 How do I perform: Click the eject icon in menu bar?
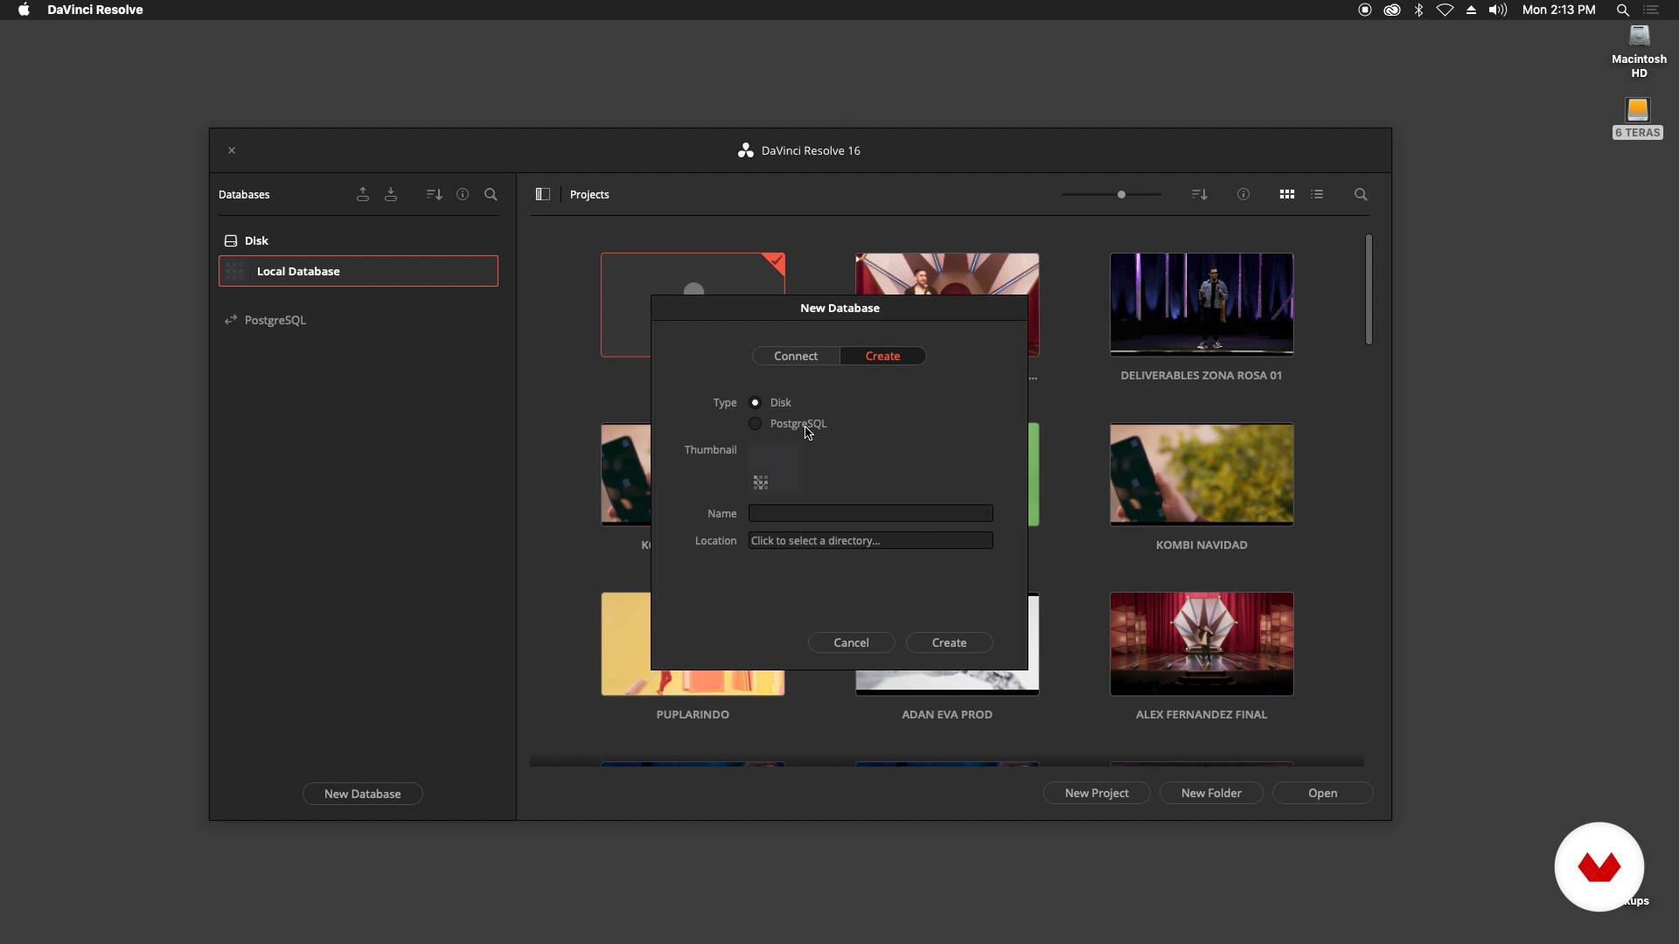coord(1471,10)
